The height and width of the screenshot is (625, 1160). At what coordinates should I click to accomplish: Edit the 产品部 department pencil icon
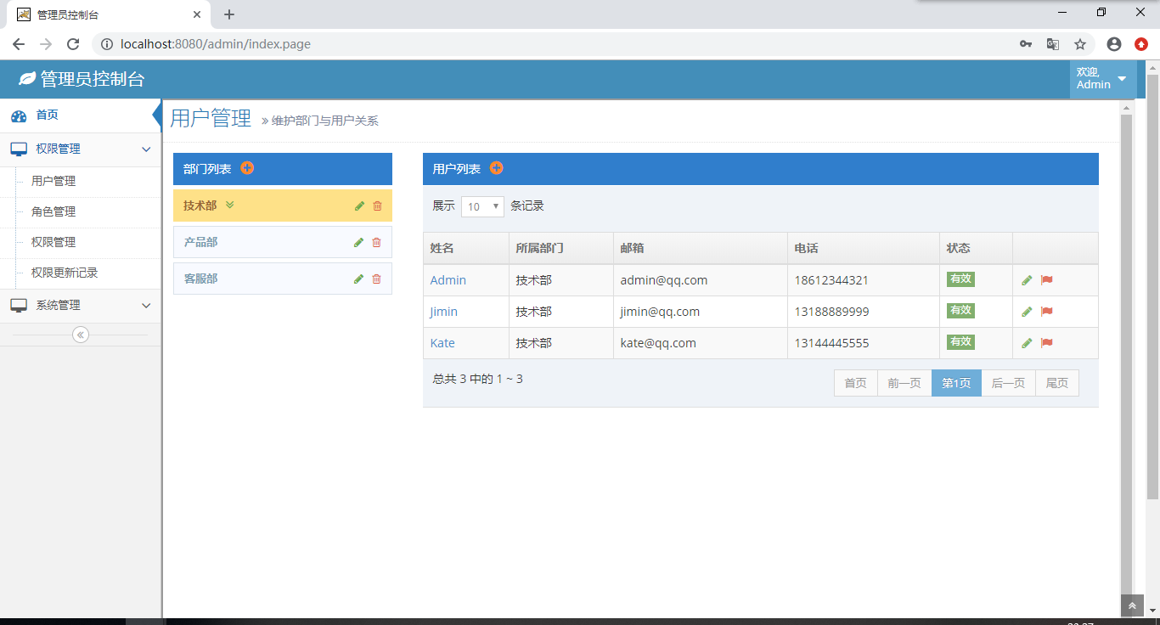pyautogui.click(x=358, y=242)
